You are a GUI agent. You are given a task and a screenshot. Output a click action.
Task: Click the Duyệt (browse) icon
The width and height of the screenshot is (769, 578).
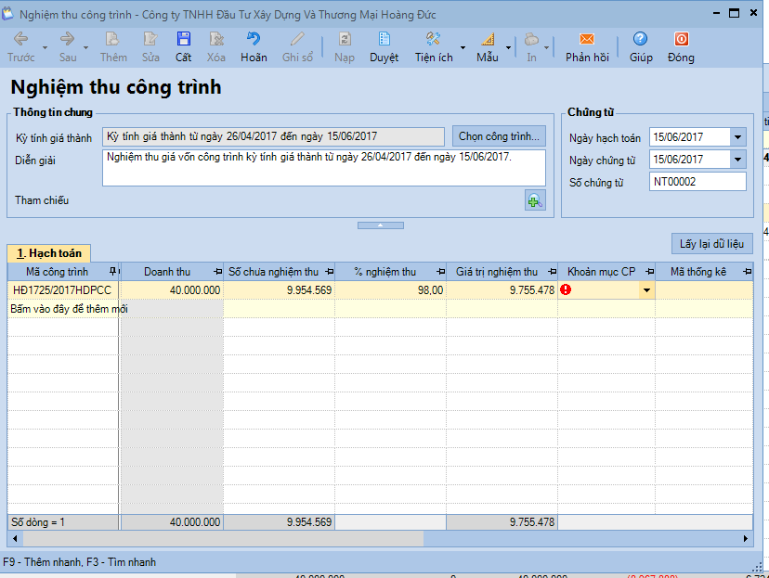[384, 47]
